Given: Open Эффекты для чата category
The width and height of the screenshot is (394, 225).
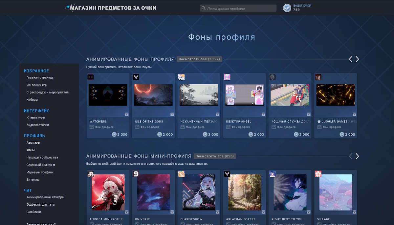Looking at the screenshot, I should [x=41, y=205].
